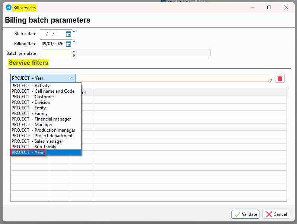Viewport: 297px width, 224px height.
Task: Open the Billing date calendar picker
Action: (68, 44)
